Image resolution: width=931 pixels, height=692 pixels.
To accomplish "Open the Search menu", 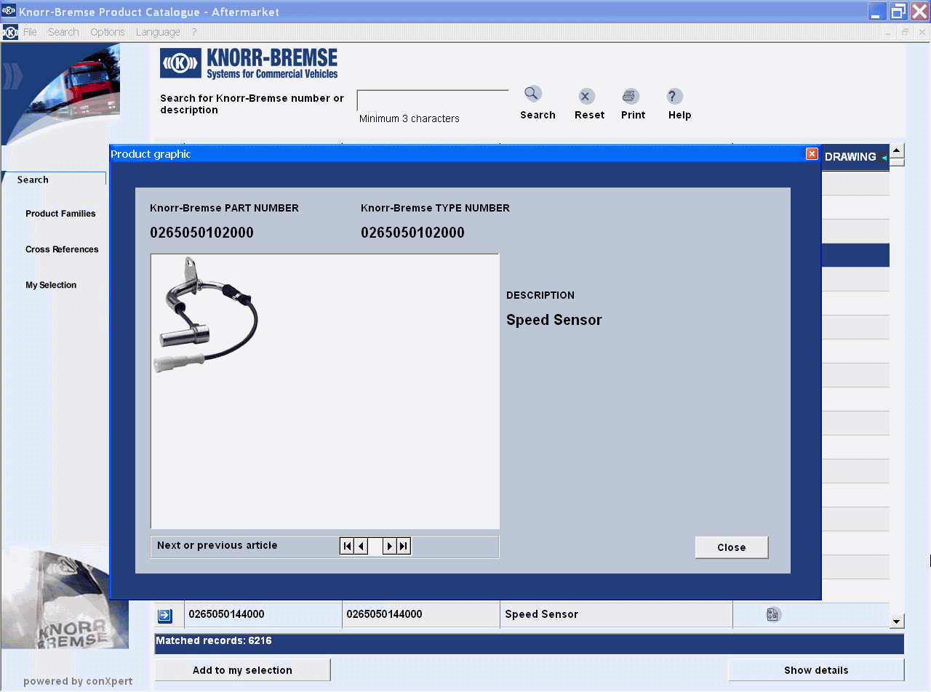I will coord(63,32).
